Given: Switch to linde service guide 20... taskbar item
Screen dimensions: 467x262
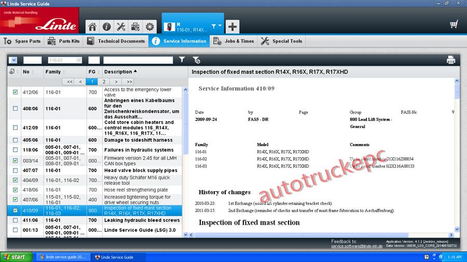Looking at the screenshot, I should (x=63, y=257).
